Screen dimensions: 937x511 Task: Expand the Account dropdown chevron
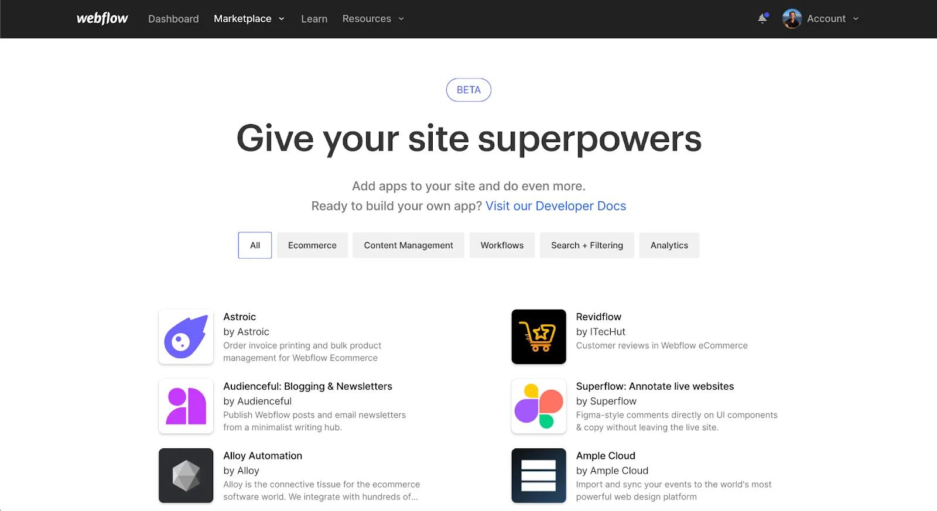pyautogui.click(x=856, y=19)
